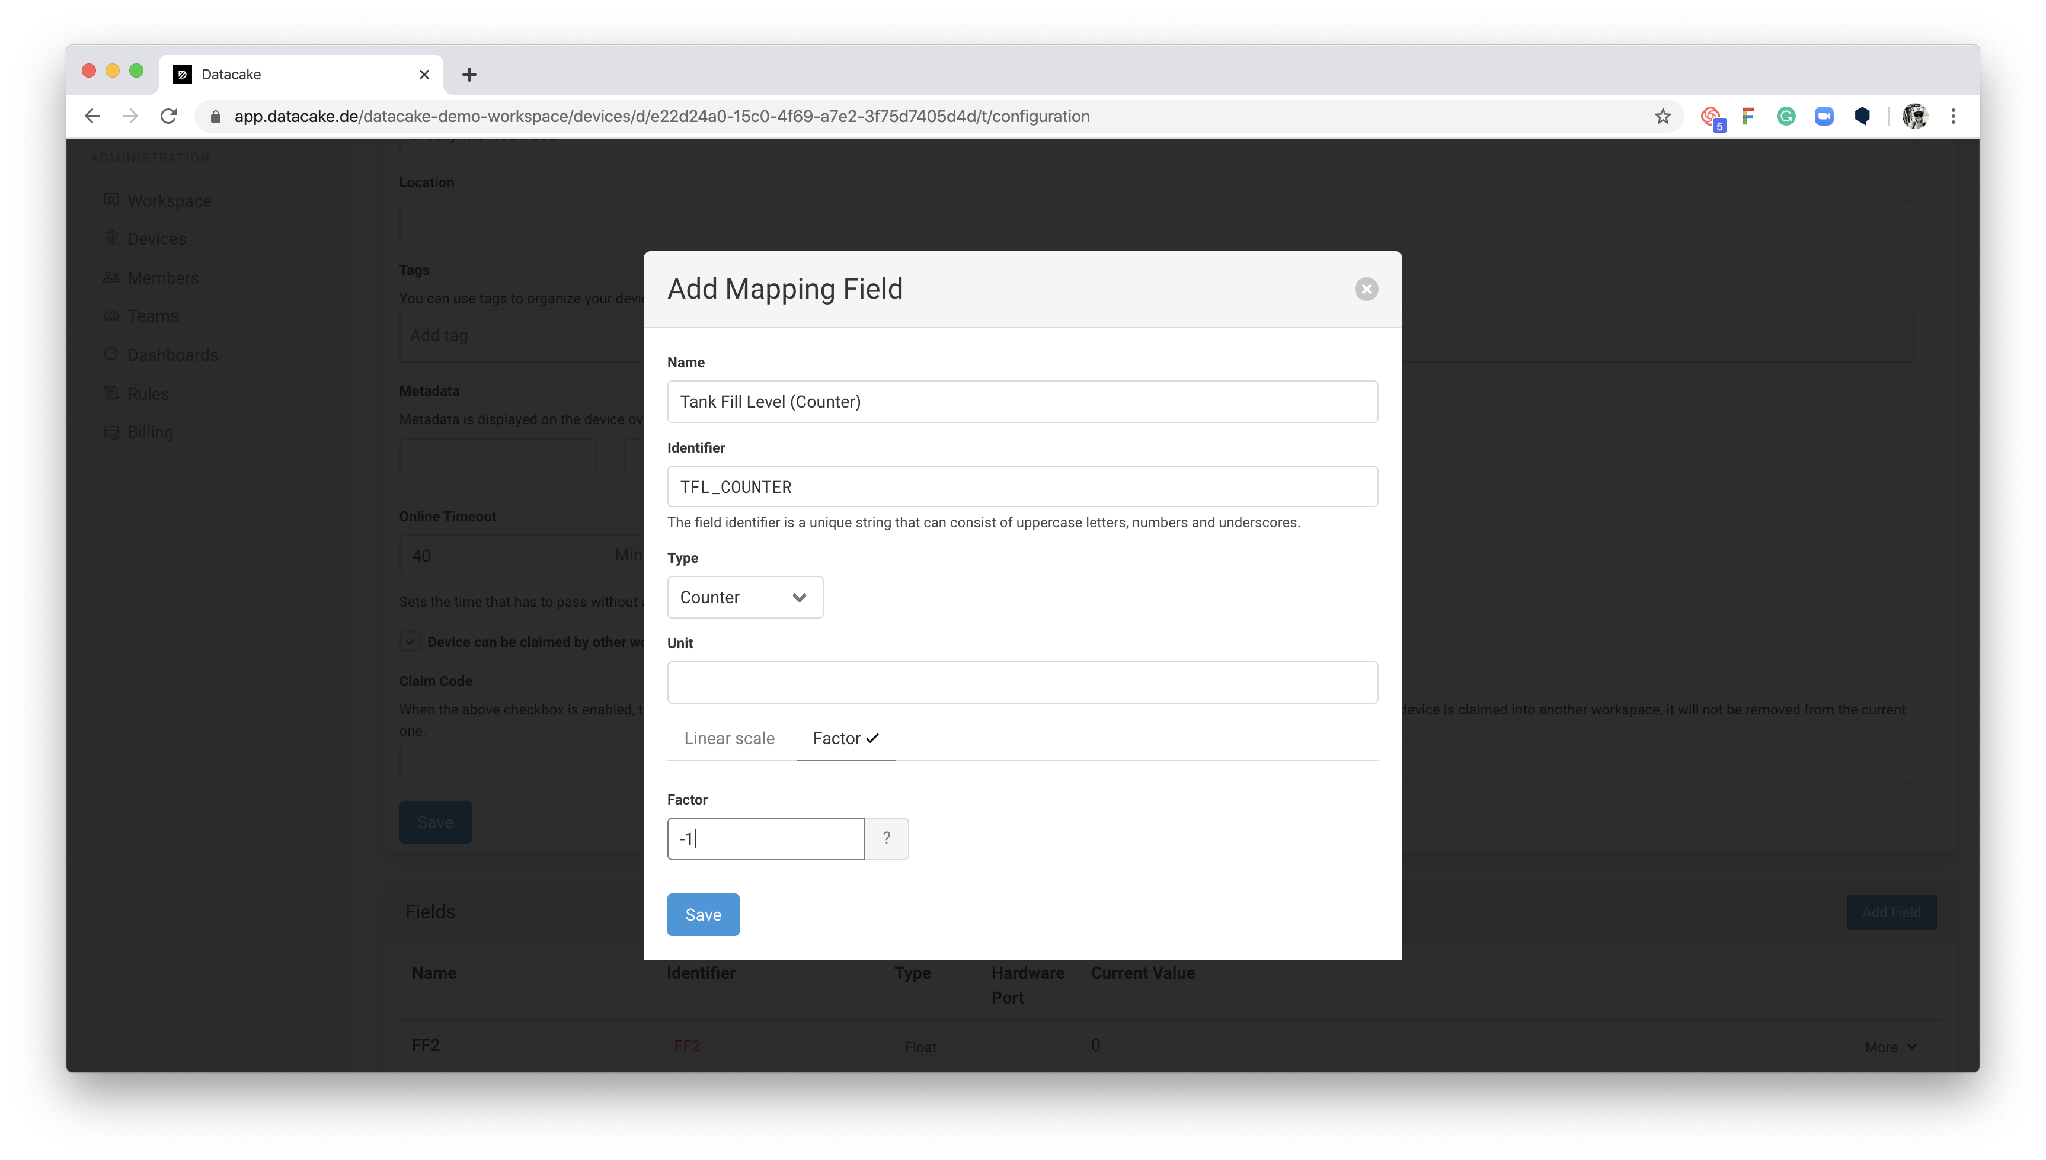2046x1160 pixels.
Task: Click the Members sidebar icon
Action: click(x=110, y=277)
